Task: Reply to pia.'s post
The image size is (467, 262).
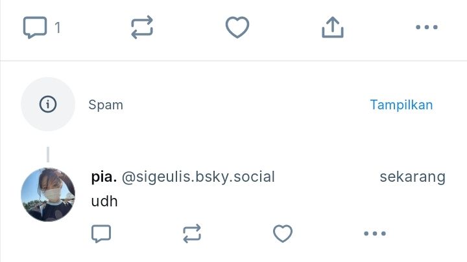Action: [x=101, y=234]
